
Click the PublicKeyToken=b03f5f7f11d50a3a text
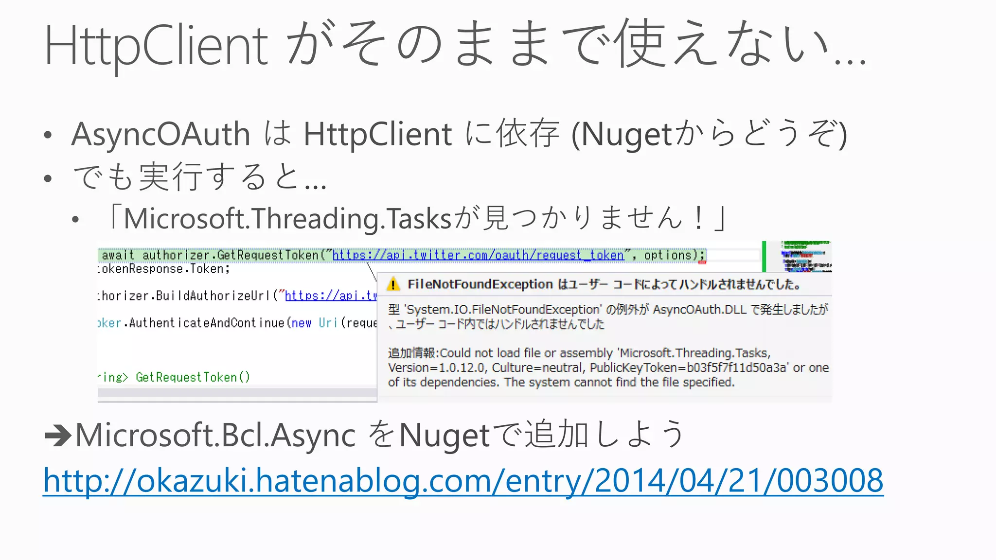(x=688, y=367)
